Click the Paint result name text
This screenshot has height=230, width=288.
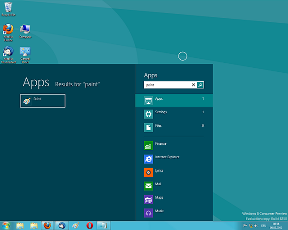(x=37, y=99)
